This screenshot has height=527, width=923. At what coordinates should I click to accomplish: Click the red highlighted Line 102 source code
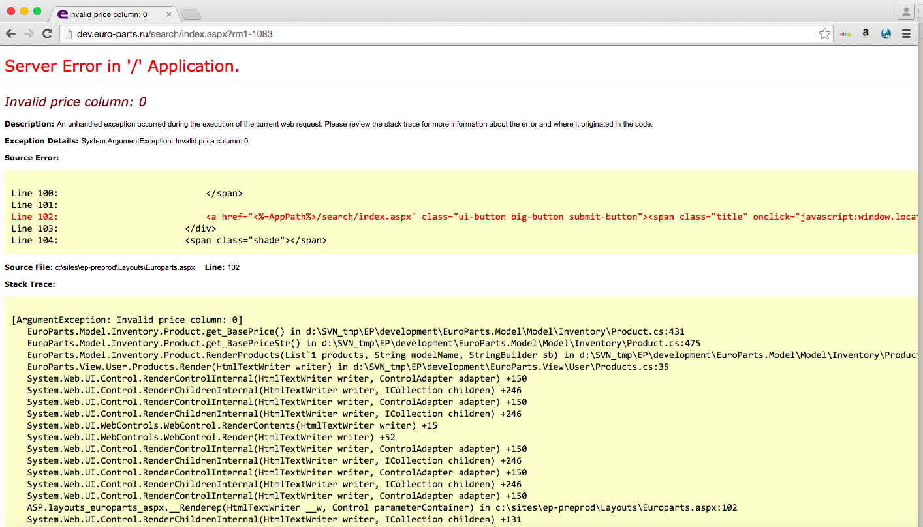pos(457,217)
